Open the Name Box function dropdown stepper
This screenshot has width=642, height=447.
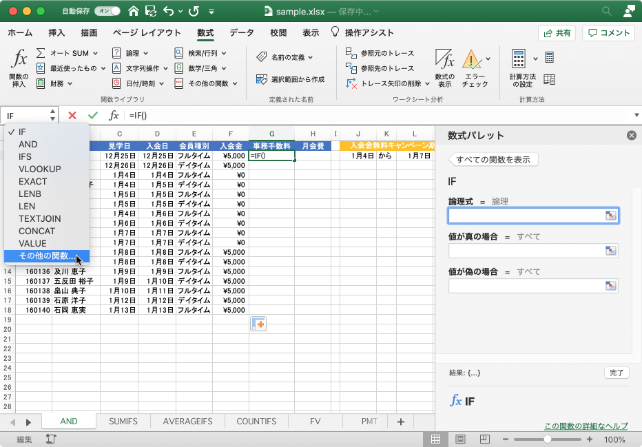pos(53,115)
